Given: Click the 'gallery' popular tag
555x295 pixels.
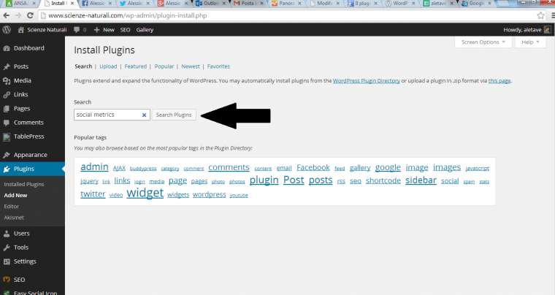Looking at the screenshot, I should click(x=360, y=168).
